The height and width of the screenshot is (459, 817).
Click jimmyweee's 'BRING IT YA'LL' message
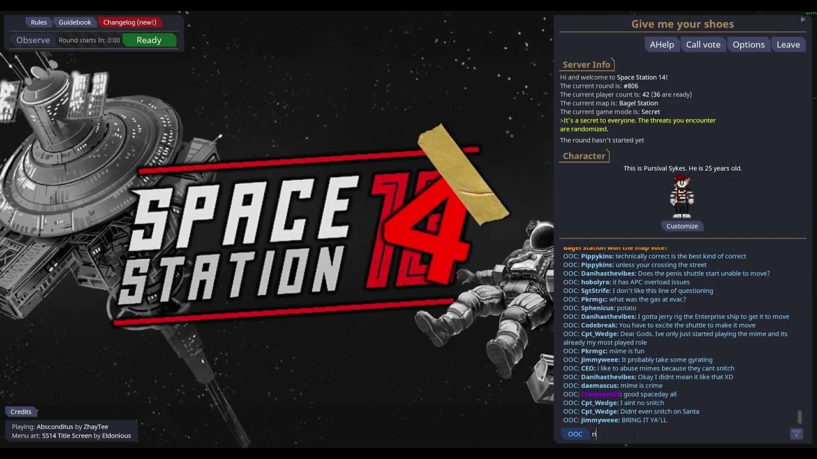click(615, 420)
